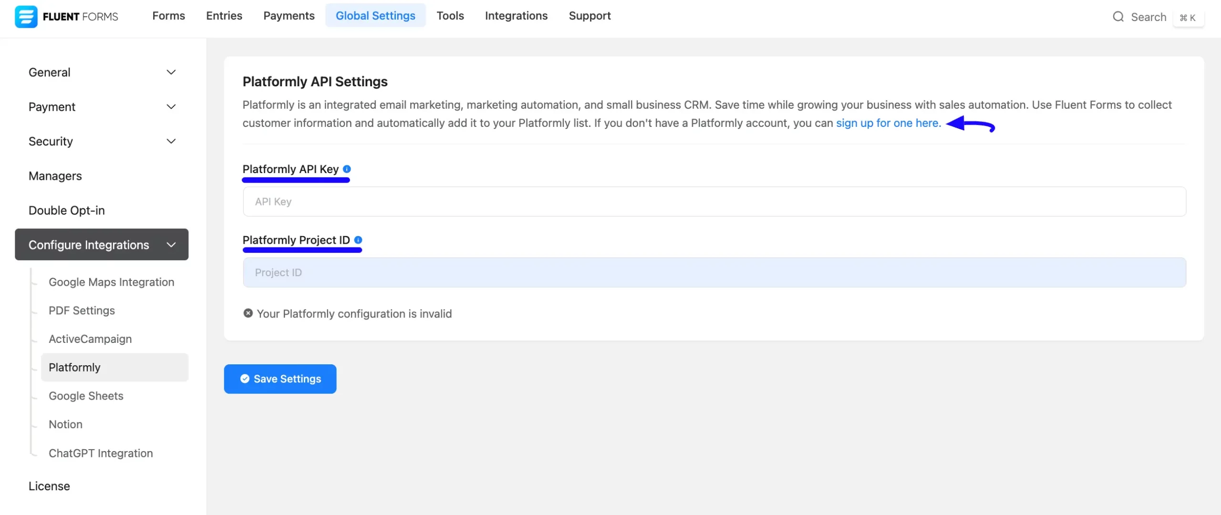Click the 'Platformly Project ID' label
1221x515 pixels.
(296, 240)
